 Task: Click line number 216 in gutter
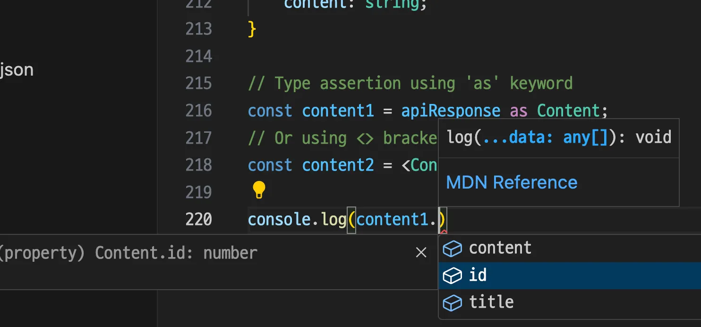pos(198,111)
